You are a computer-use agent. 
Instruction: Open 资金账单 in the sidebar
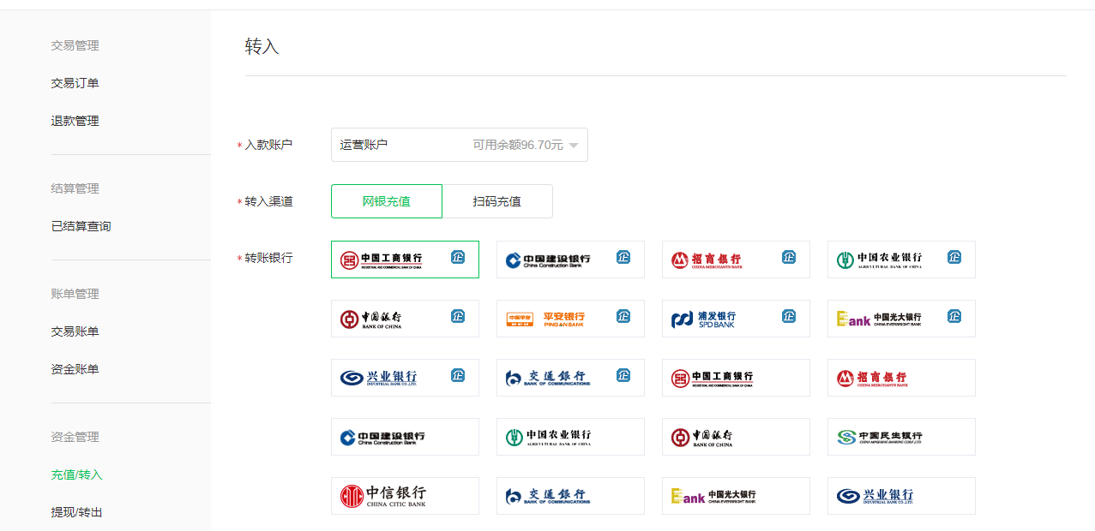(75, 369)
